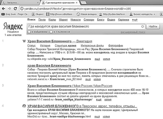Open the бизнес-молодость bookmark
Screen dimensions: 163x119
143,14
